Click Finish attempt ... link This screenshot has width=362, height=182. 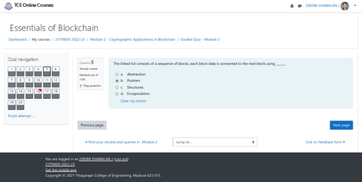21,116
